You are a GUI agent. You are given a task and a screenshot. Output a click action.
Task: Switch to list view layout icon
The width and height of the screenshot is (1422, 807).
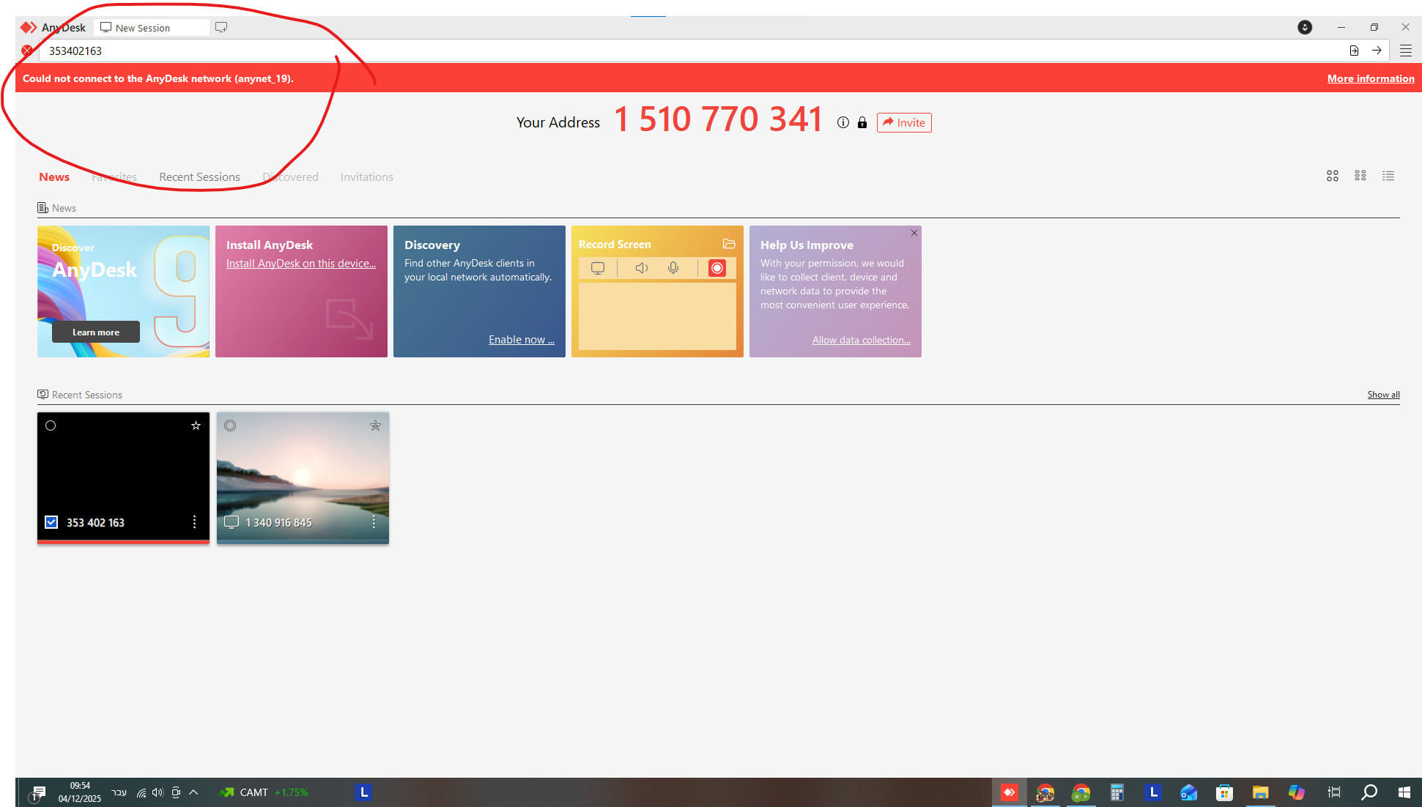point(1388,176)
